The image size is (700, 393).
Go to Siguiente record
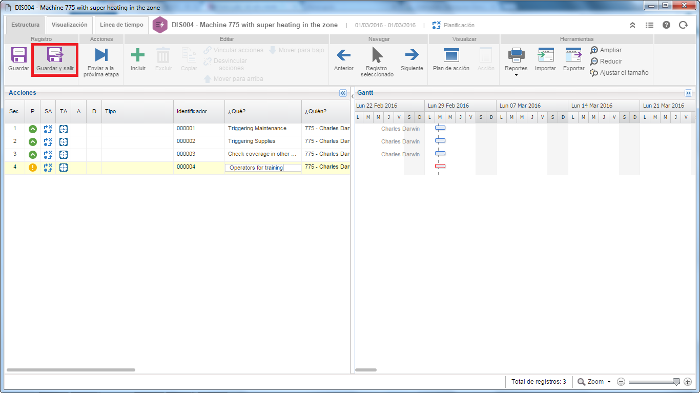click(412, 59)
